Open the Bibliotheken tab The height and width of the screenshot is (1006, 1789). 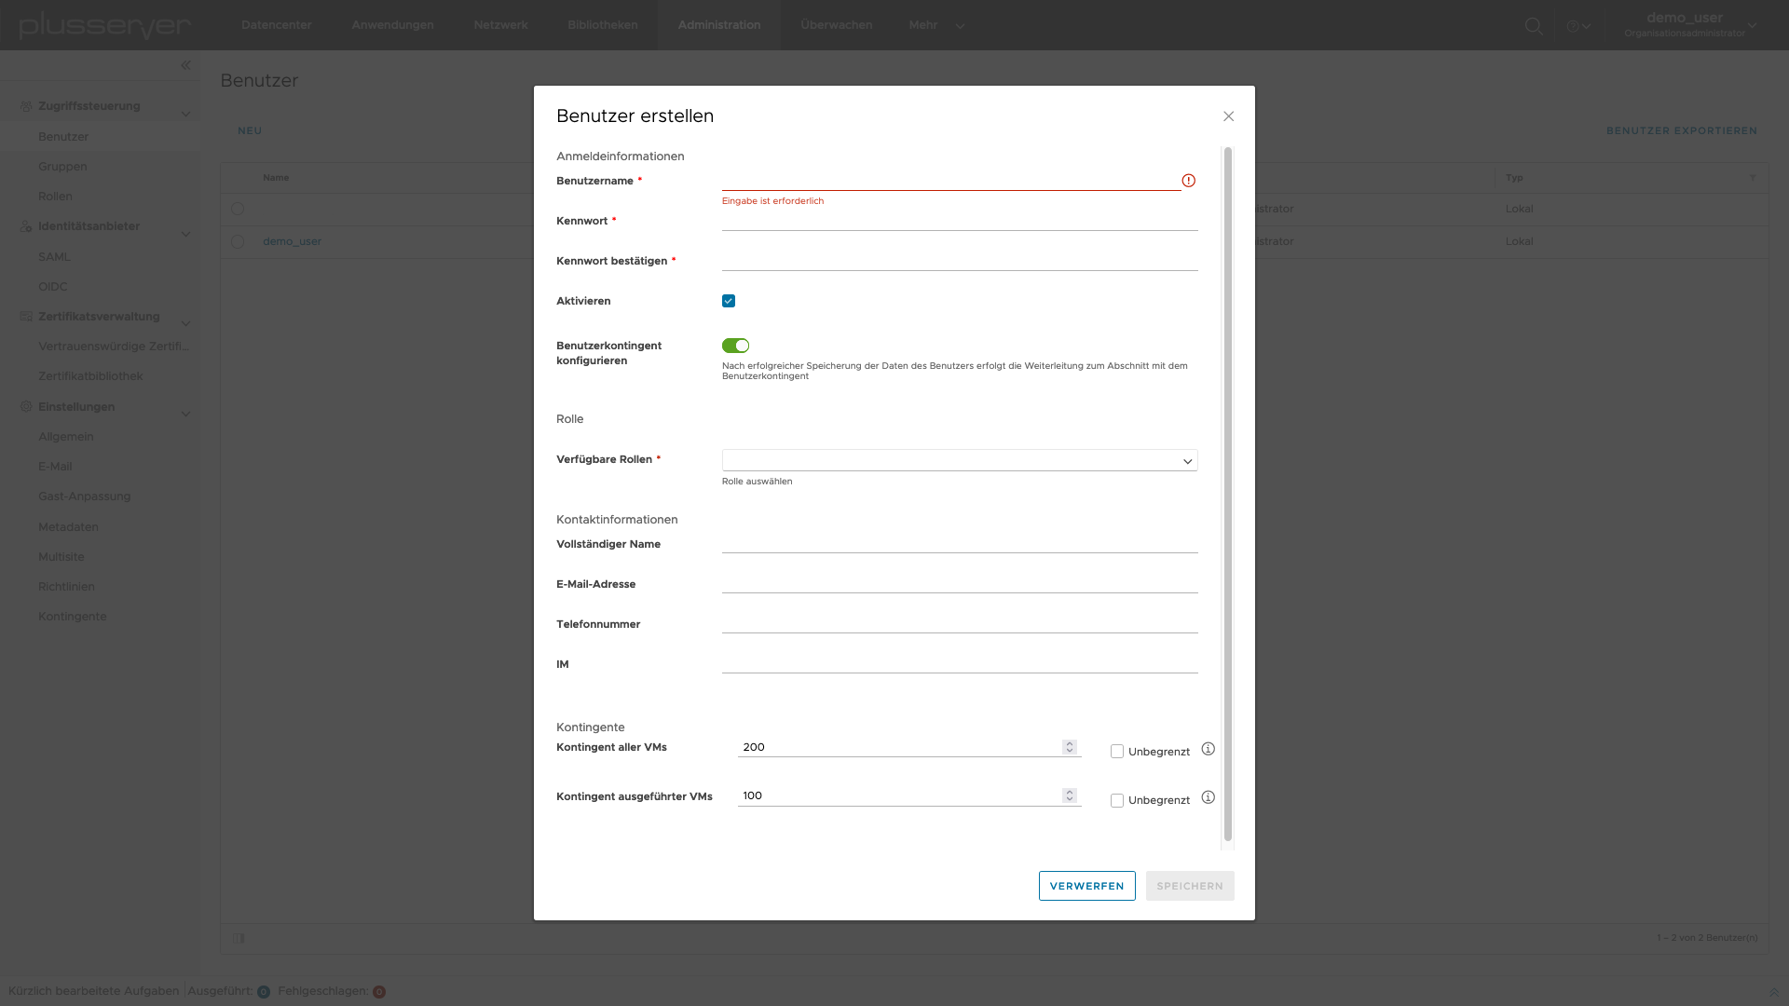[602, 25]
